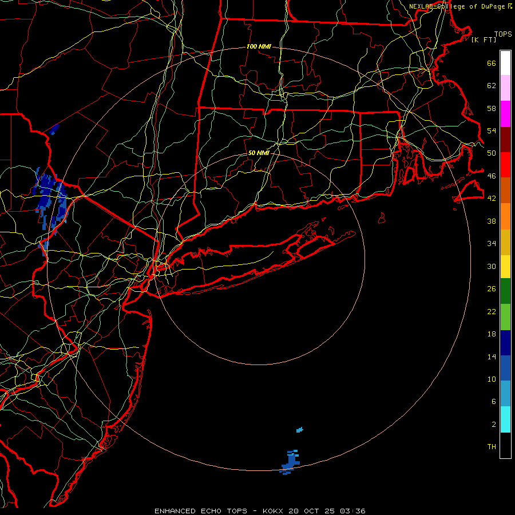Viewport: 515px width, 515px height.
Task: Click the '34' legend value
Action: [492, 244]
